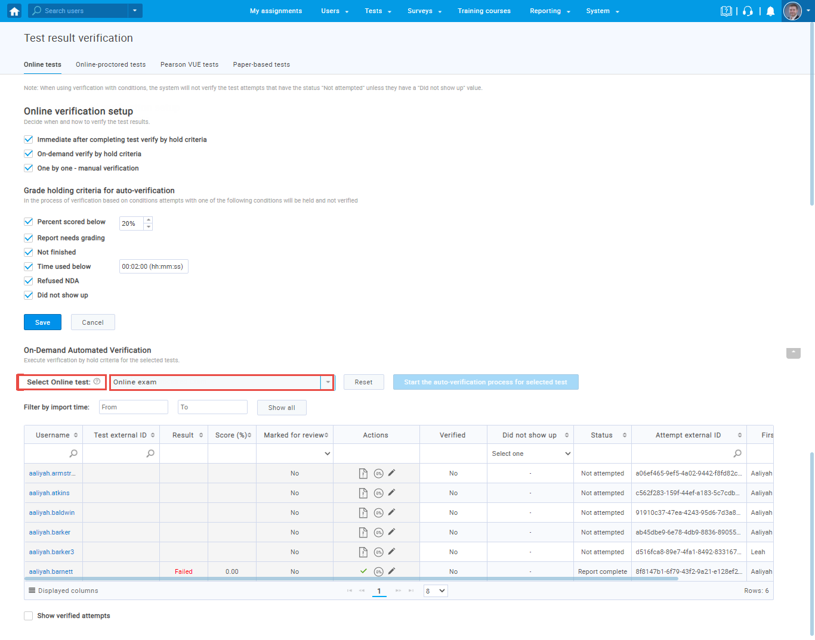Click green checkmark icon for aaliyah.barnett row

pos(363,571)
